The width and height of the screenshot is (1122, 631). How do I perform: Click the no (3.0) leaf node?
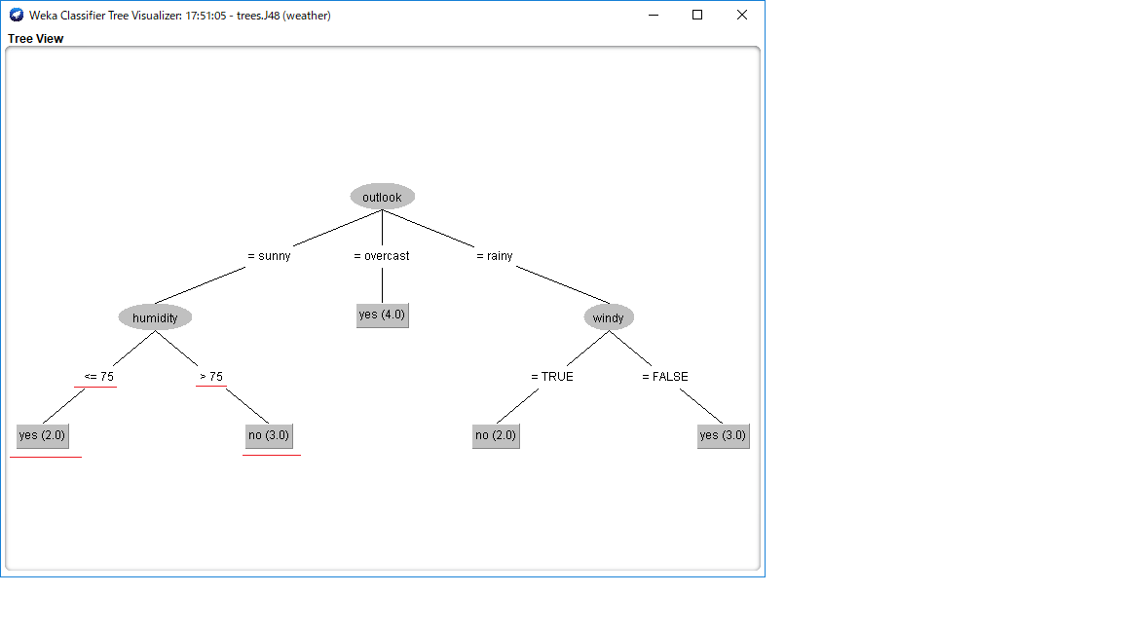point(269,435)
